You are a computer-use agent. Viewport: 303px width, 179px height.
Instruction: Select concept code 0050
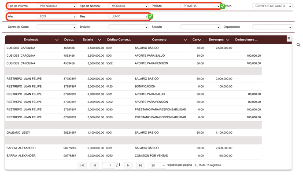(109, 156)
